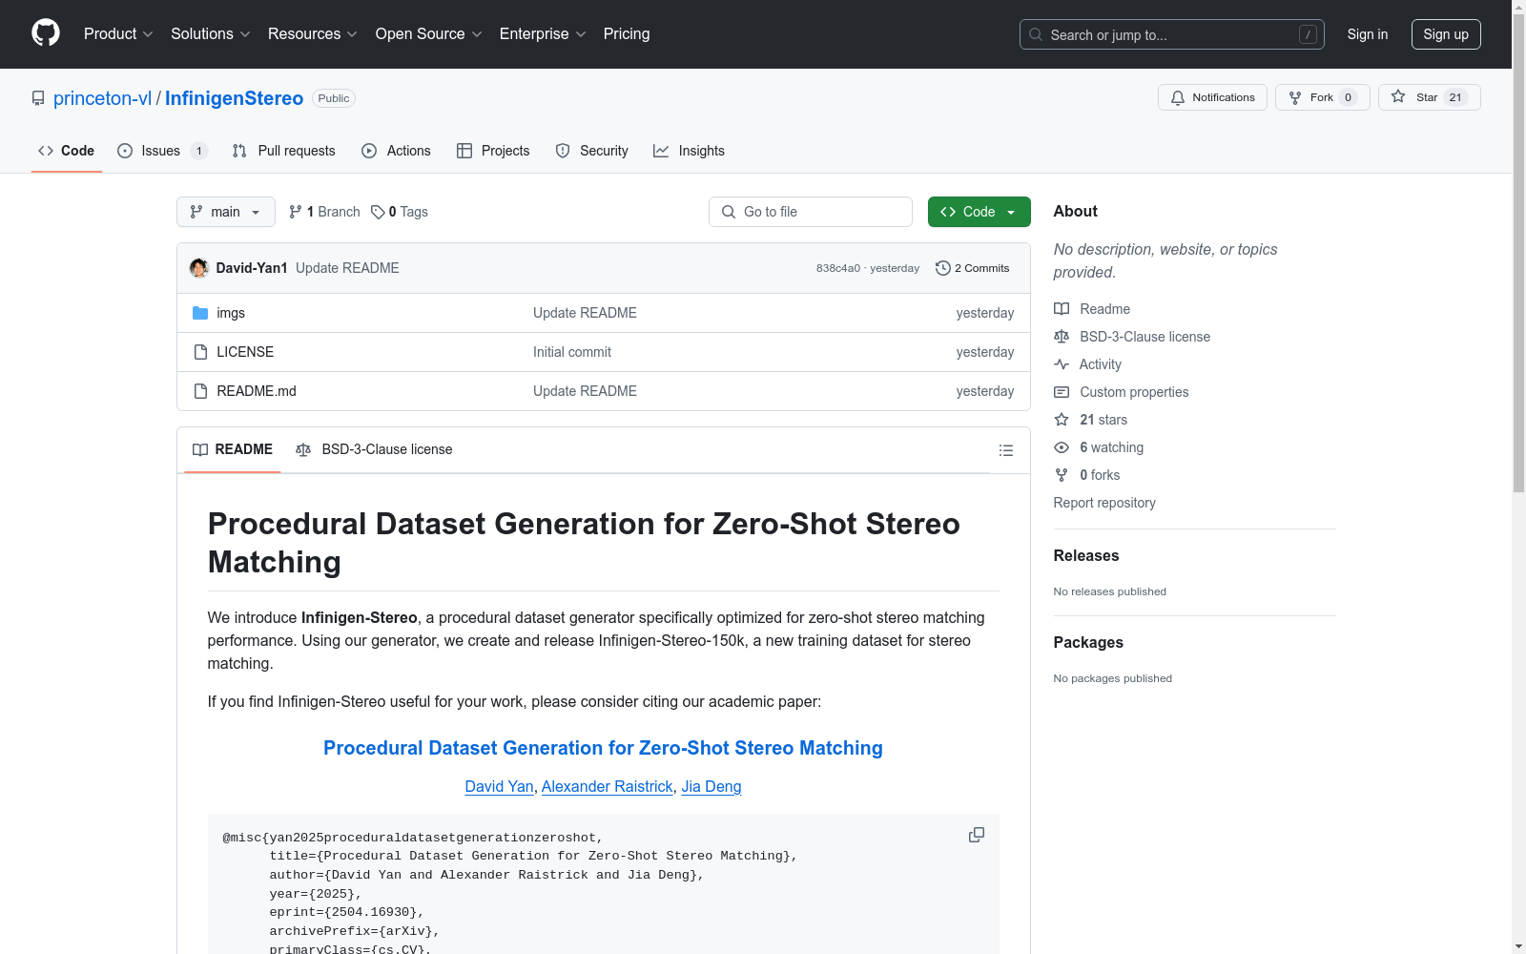Click the Notifications bell button
1526x954 pixels.
click(1212, 97)
